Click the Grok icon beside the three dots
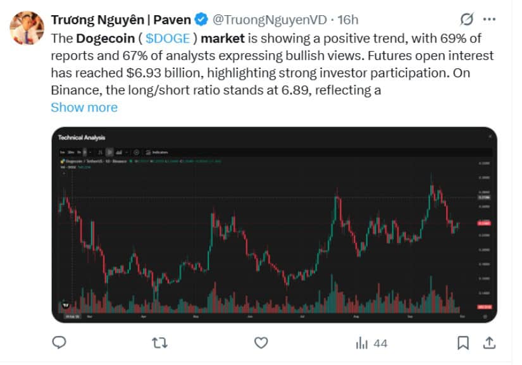Viewport: 522px width, 365px height. (468, 19)
